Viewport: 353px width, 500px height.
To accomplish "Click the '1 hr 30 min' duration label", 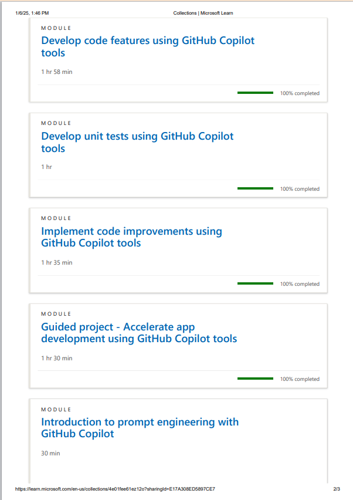I will (57, 358).
